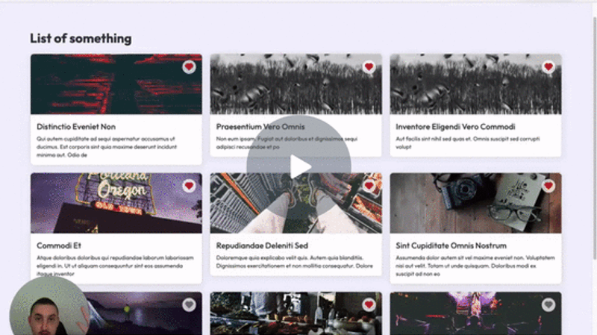
Task: Click the concert stage image in bottom row
Action: pos(475,313)
